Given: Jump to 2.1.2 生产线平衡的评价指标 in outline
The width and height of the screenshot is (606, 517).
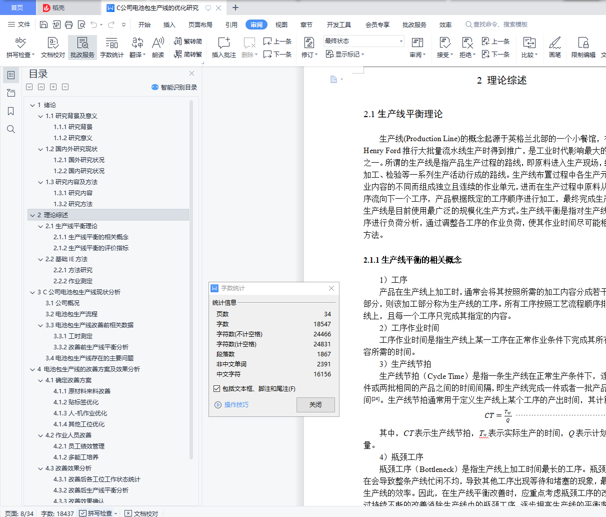Looking at the screenshot, I should 91,248.
